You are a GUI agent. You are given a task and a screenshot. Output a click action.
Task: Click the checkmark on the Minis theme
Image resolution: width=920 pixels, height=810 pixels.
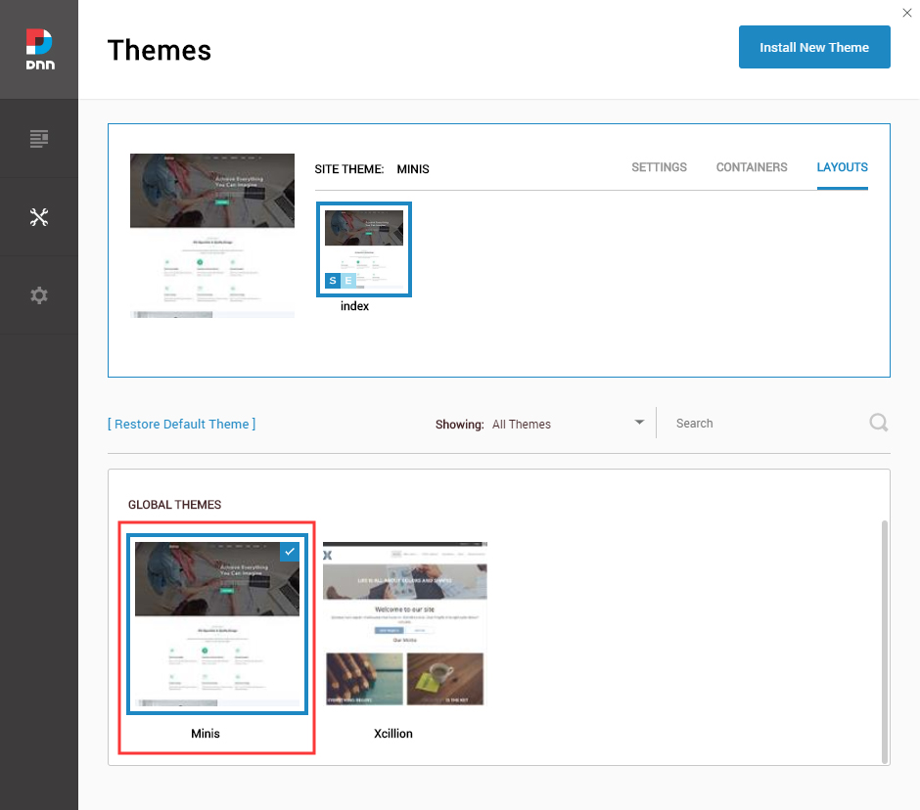290,552
